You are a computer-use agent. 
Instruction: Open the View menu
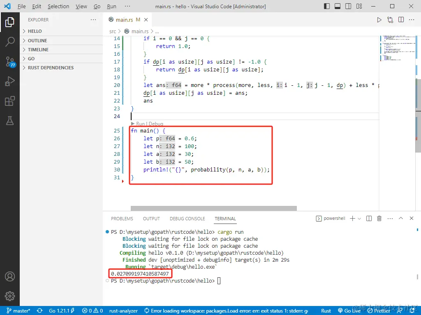click(x=81, y=7)
